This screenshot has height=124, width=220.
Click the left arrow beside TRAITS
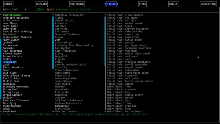(x=105, y=4)
